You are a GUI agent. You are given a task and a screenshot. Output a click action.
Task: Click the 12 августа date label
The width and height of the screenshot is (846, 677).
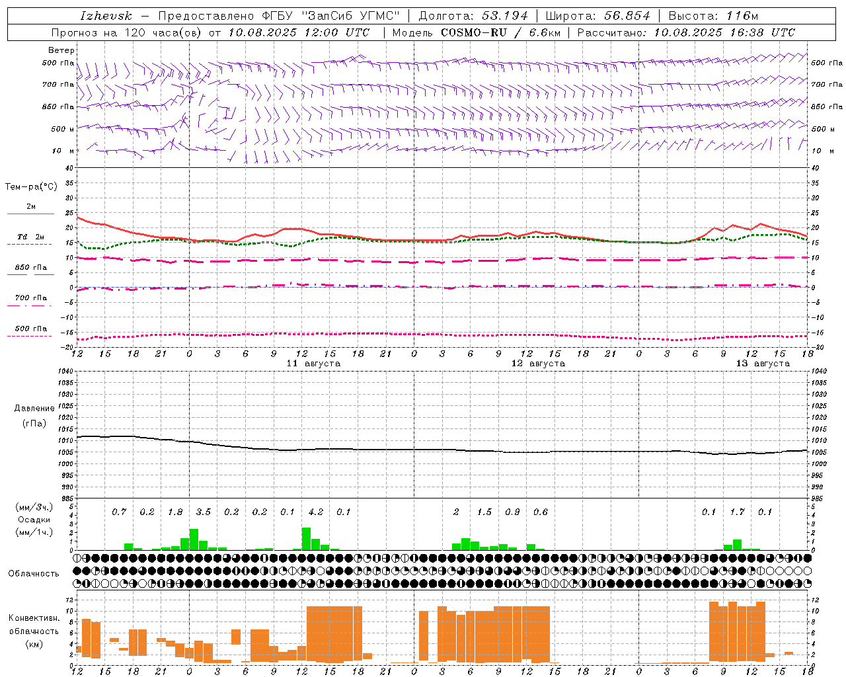click(x=538, y=364)
